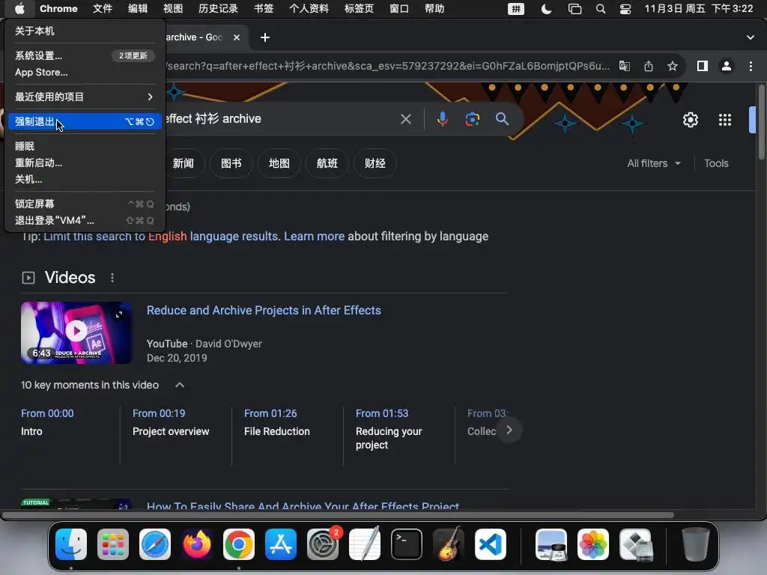Show next key moments with arrow
This screenshot has width=767, height=575.
[509, 430]
